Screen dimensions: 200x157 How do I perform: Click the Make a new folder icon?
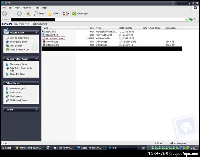pyautogui.click(x=7, y=64)
